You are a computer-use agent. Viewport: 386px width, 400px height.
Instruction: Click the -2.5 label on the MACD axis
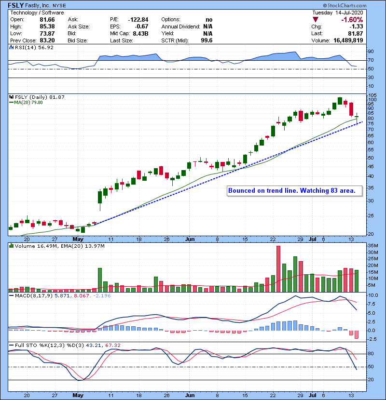pos(372,339)
